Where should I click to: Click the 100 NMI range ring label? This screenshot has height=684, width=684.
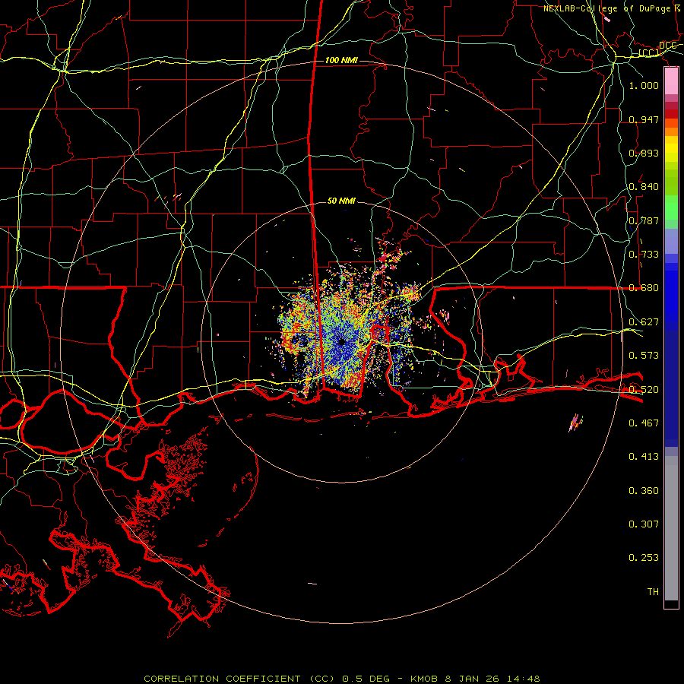(x=341, y=60)
